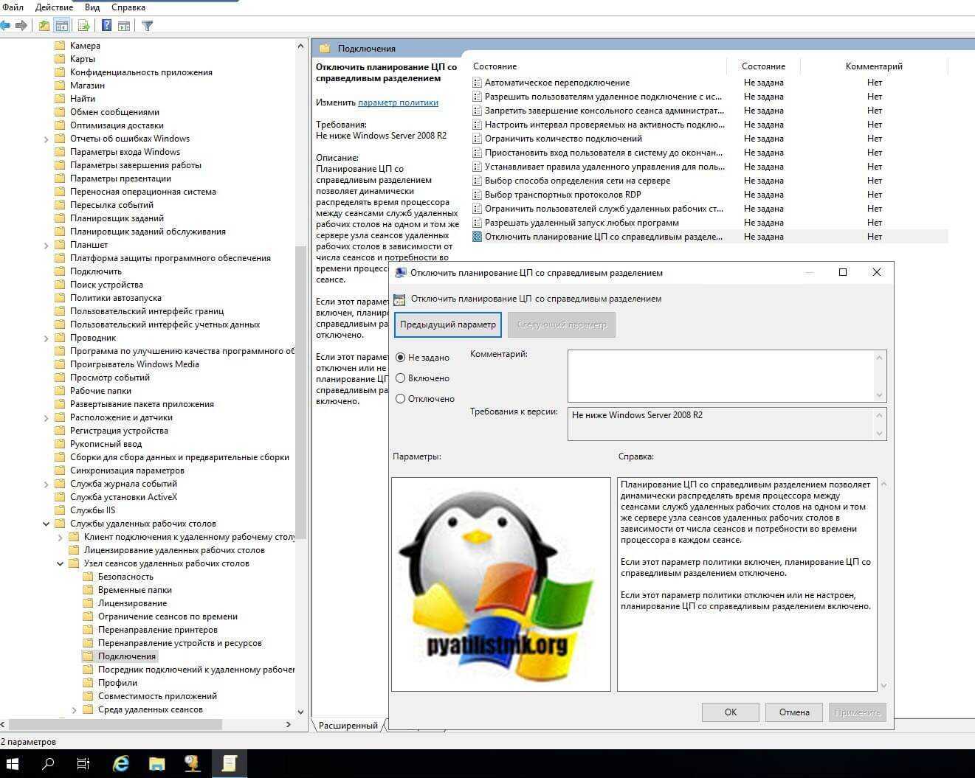Screen dimensions: 975x778
Task: Select the 'Отключено' radio button
Action: coord(401,399)
